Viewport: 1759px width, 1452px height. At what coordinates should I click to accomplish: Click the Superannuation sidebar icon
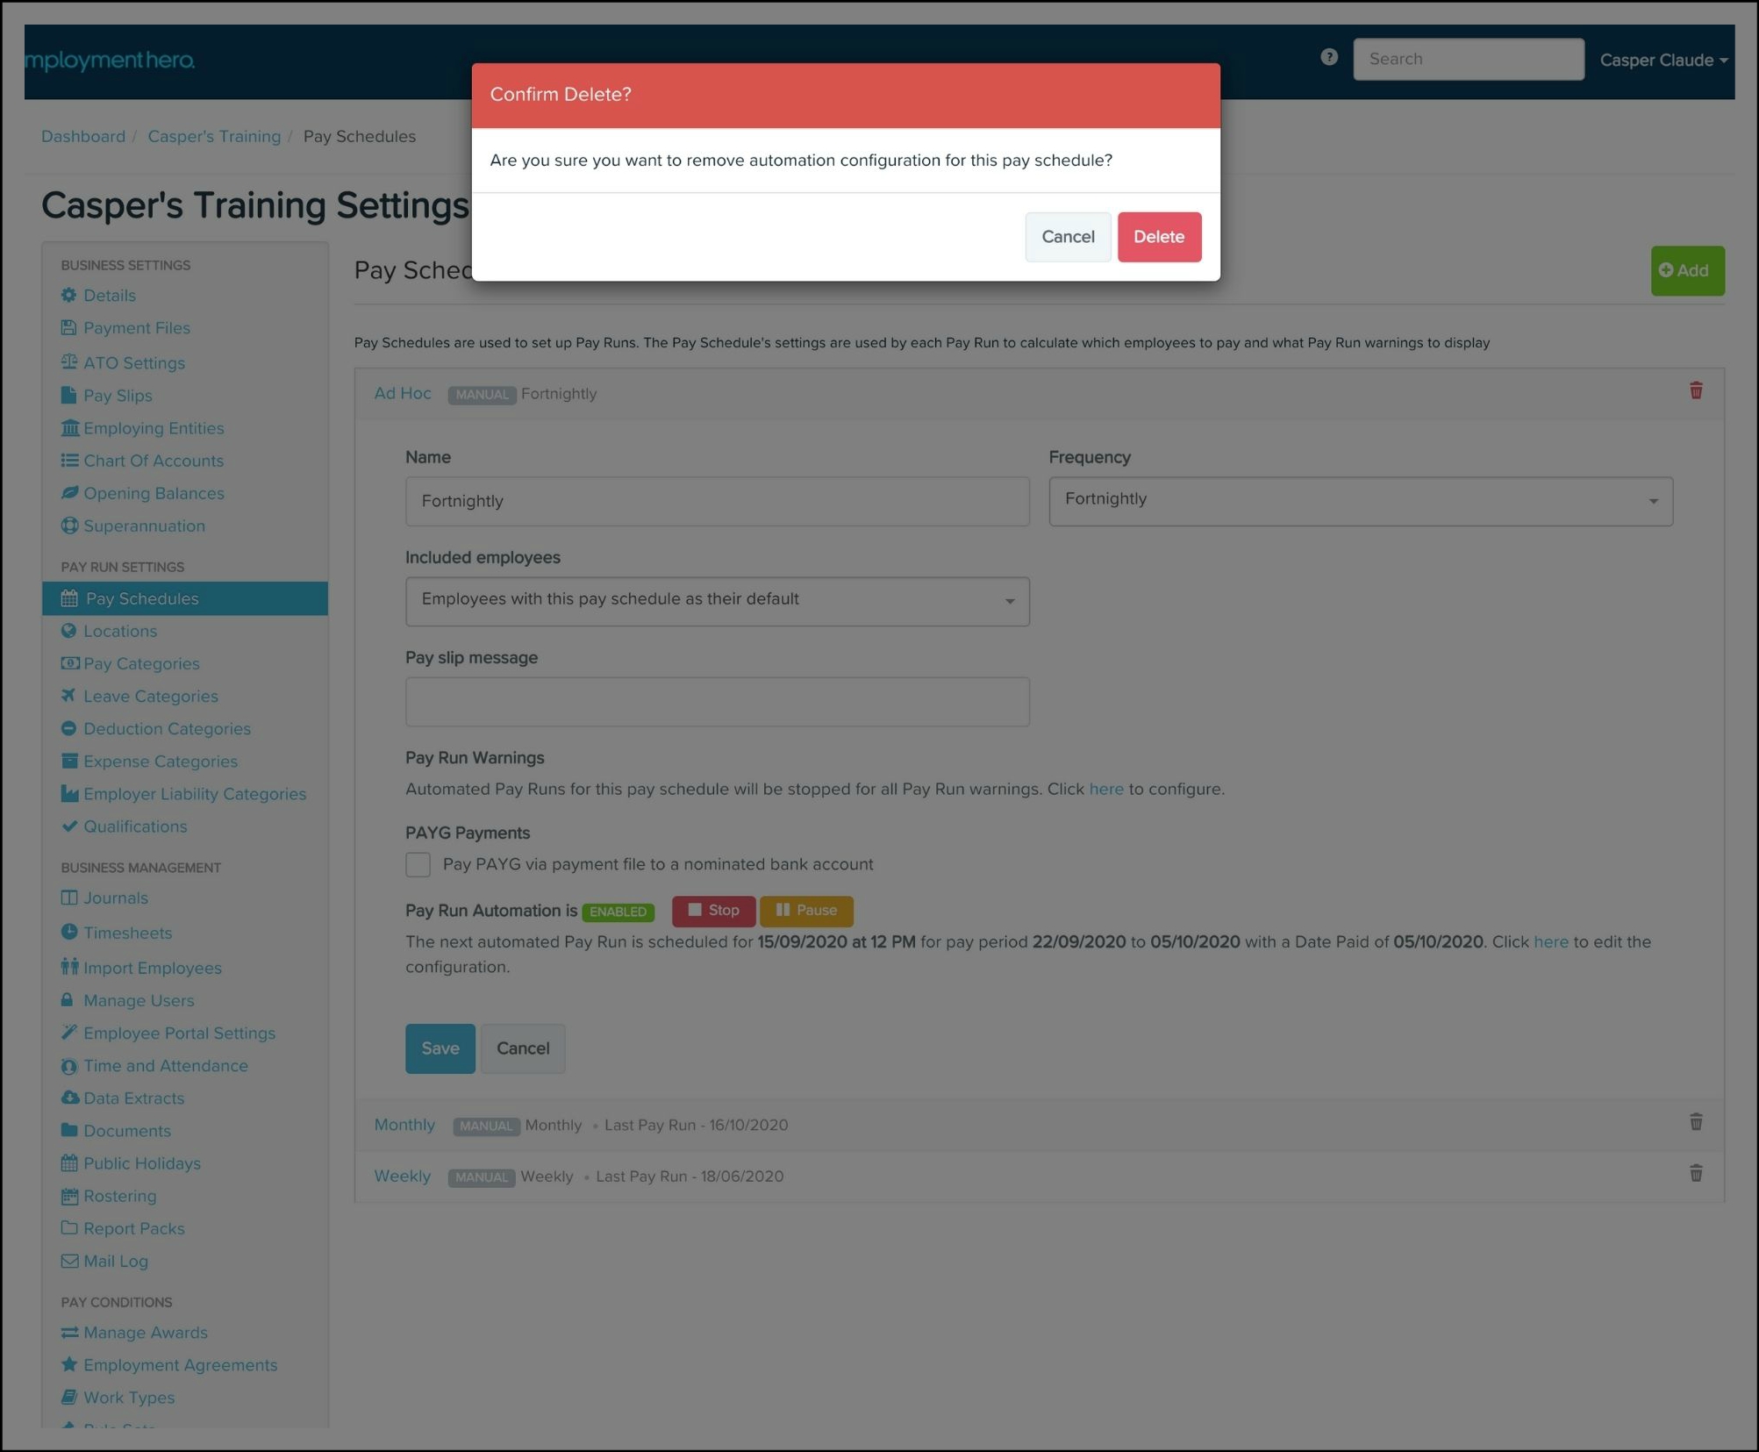[69, 526]
